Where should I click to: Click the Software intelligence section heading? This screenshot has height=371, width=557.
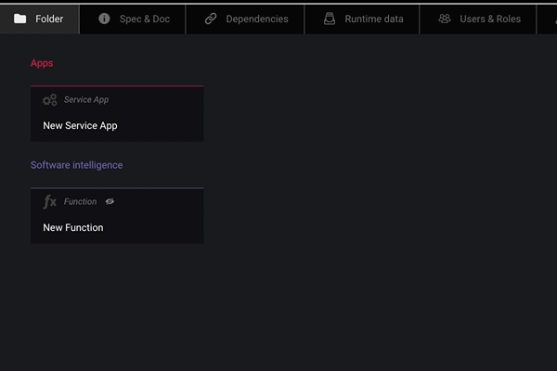pyautogui.click(x=76, y=165)
